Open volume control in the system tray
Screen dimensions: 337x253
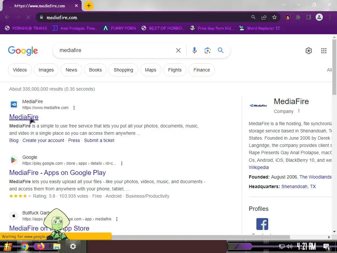coord(290,246)
